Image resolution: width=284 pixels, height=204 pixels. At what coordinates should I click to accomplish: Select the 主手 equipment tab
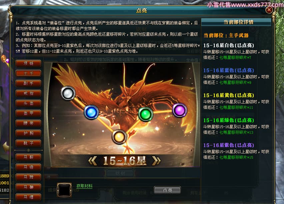28,74
